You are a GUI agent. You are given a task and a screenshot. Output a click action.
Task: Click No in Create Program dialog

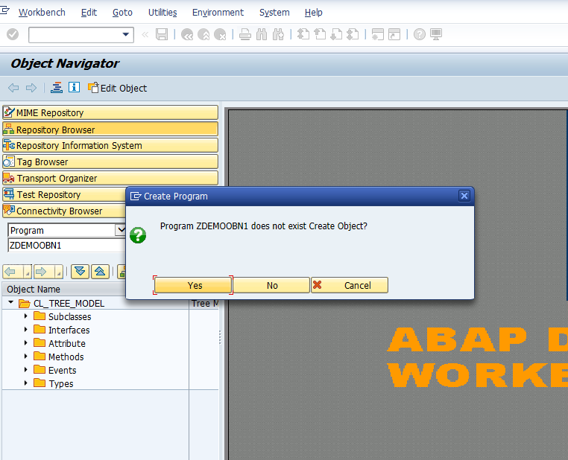[271, 285]
